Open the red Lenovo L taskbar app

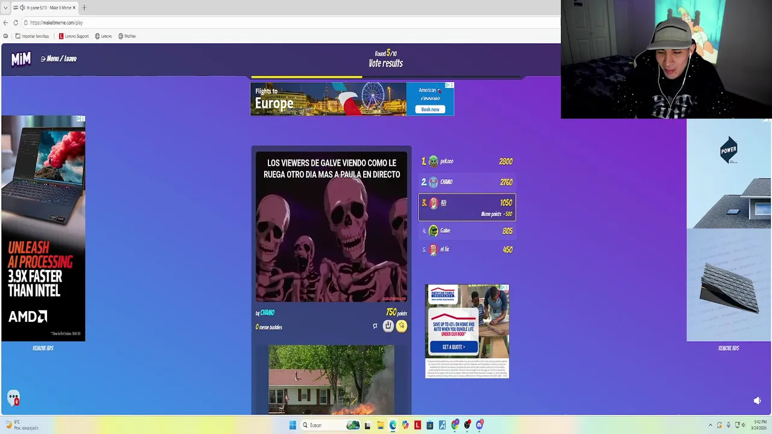[x=417, y=425]
